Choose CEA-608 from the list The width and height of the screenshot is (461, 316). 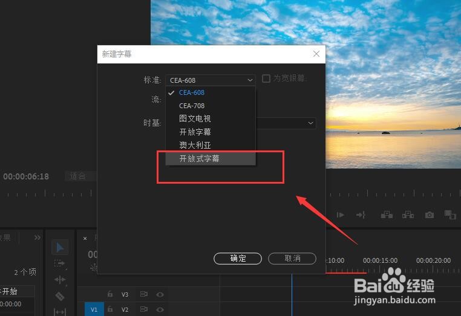(211, 93)
